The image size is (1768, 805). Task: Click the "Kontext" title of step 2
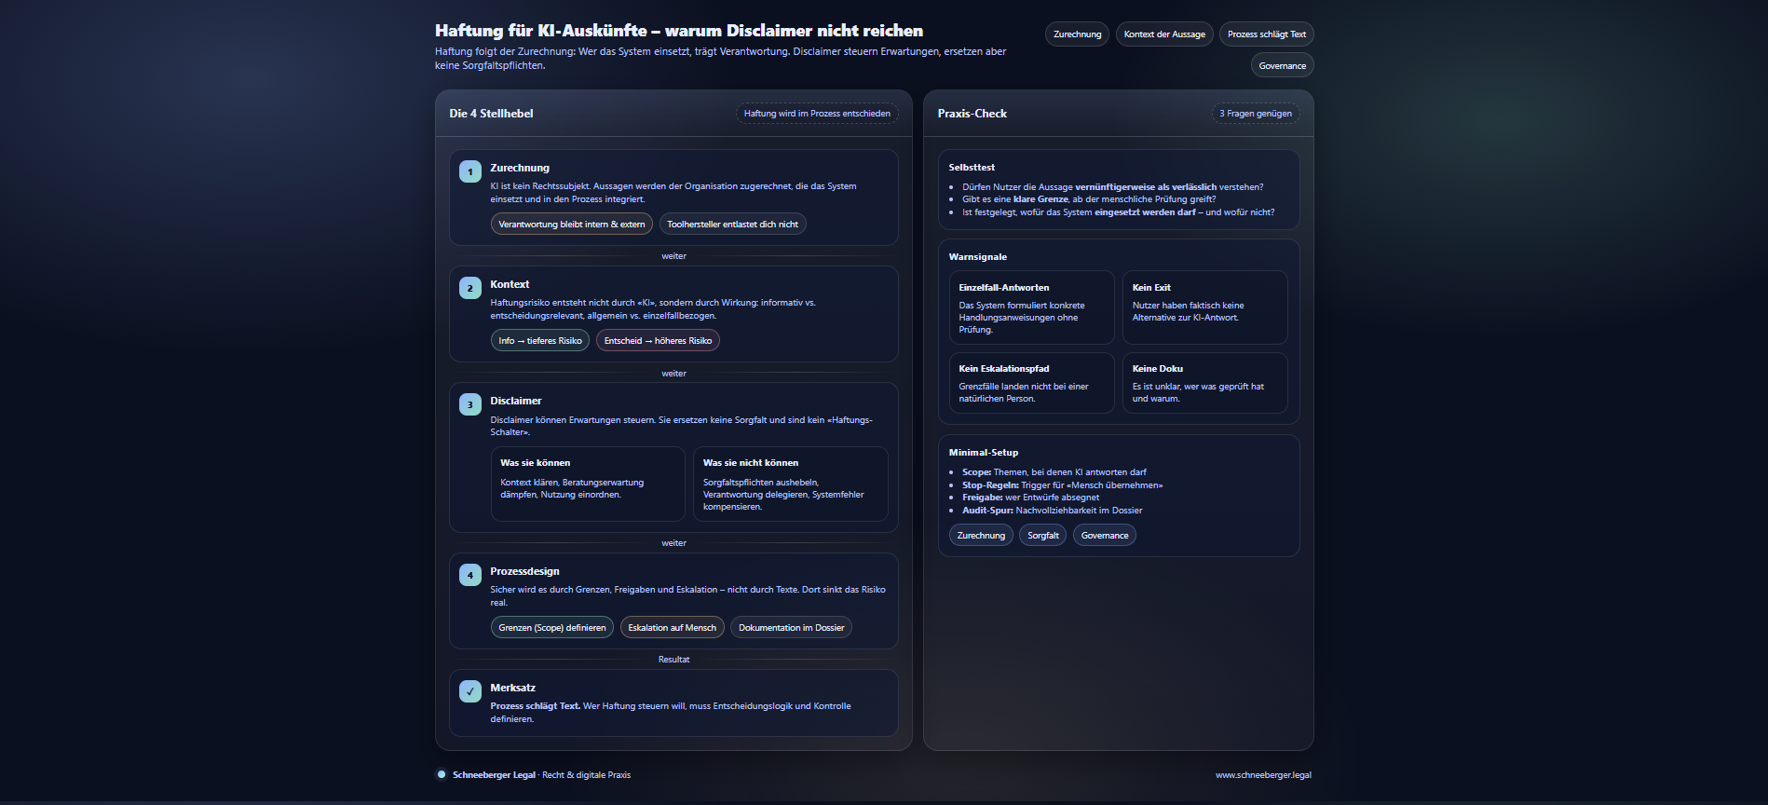510,284
